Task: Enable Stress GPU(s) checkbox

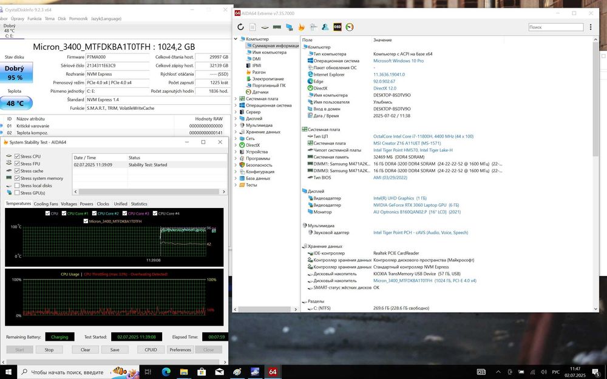Action: click(x=17, y=193)
